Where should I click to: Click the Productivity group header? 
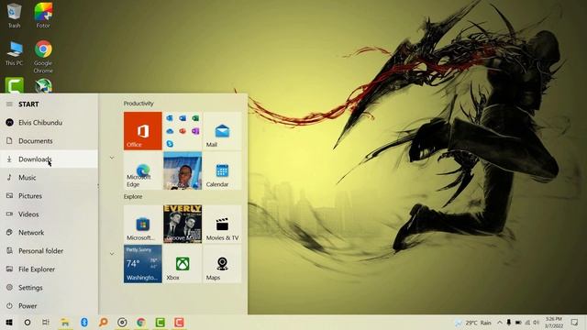[138, 104]
